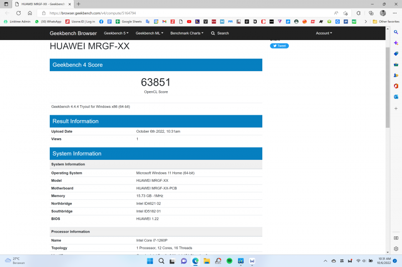Open the WhatsApp bookmark
Viewport: 402px width, 267px height.
coord(48,22)
